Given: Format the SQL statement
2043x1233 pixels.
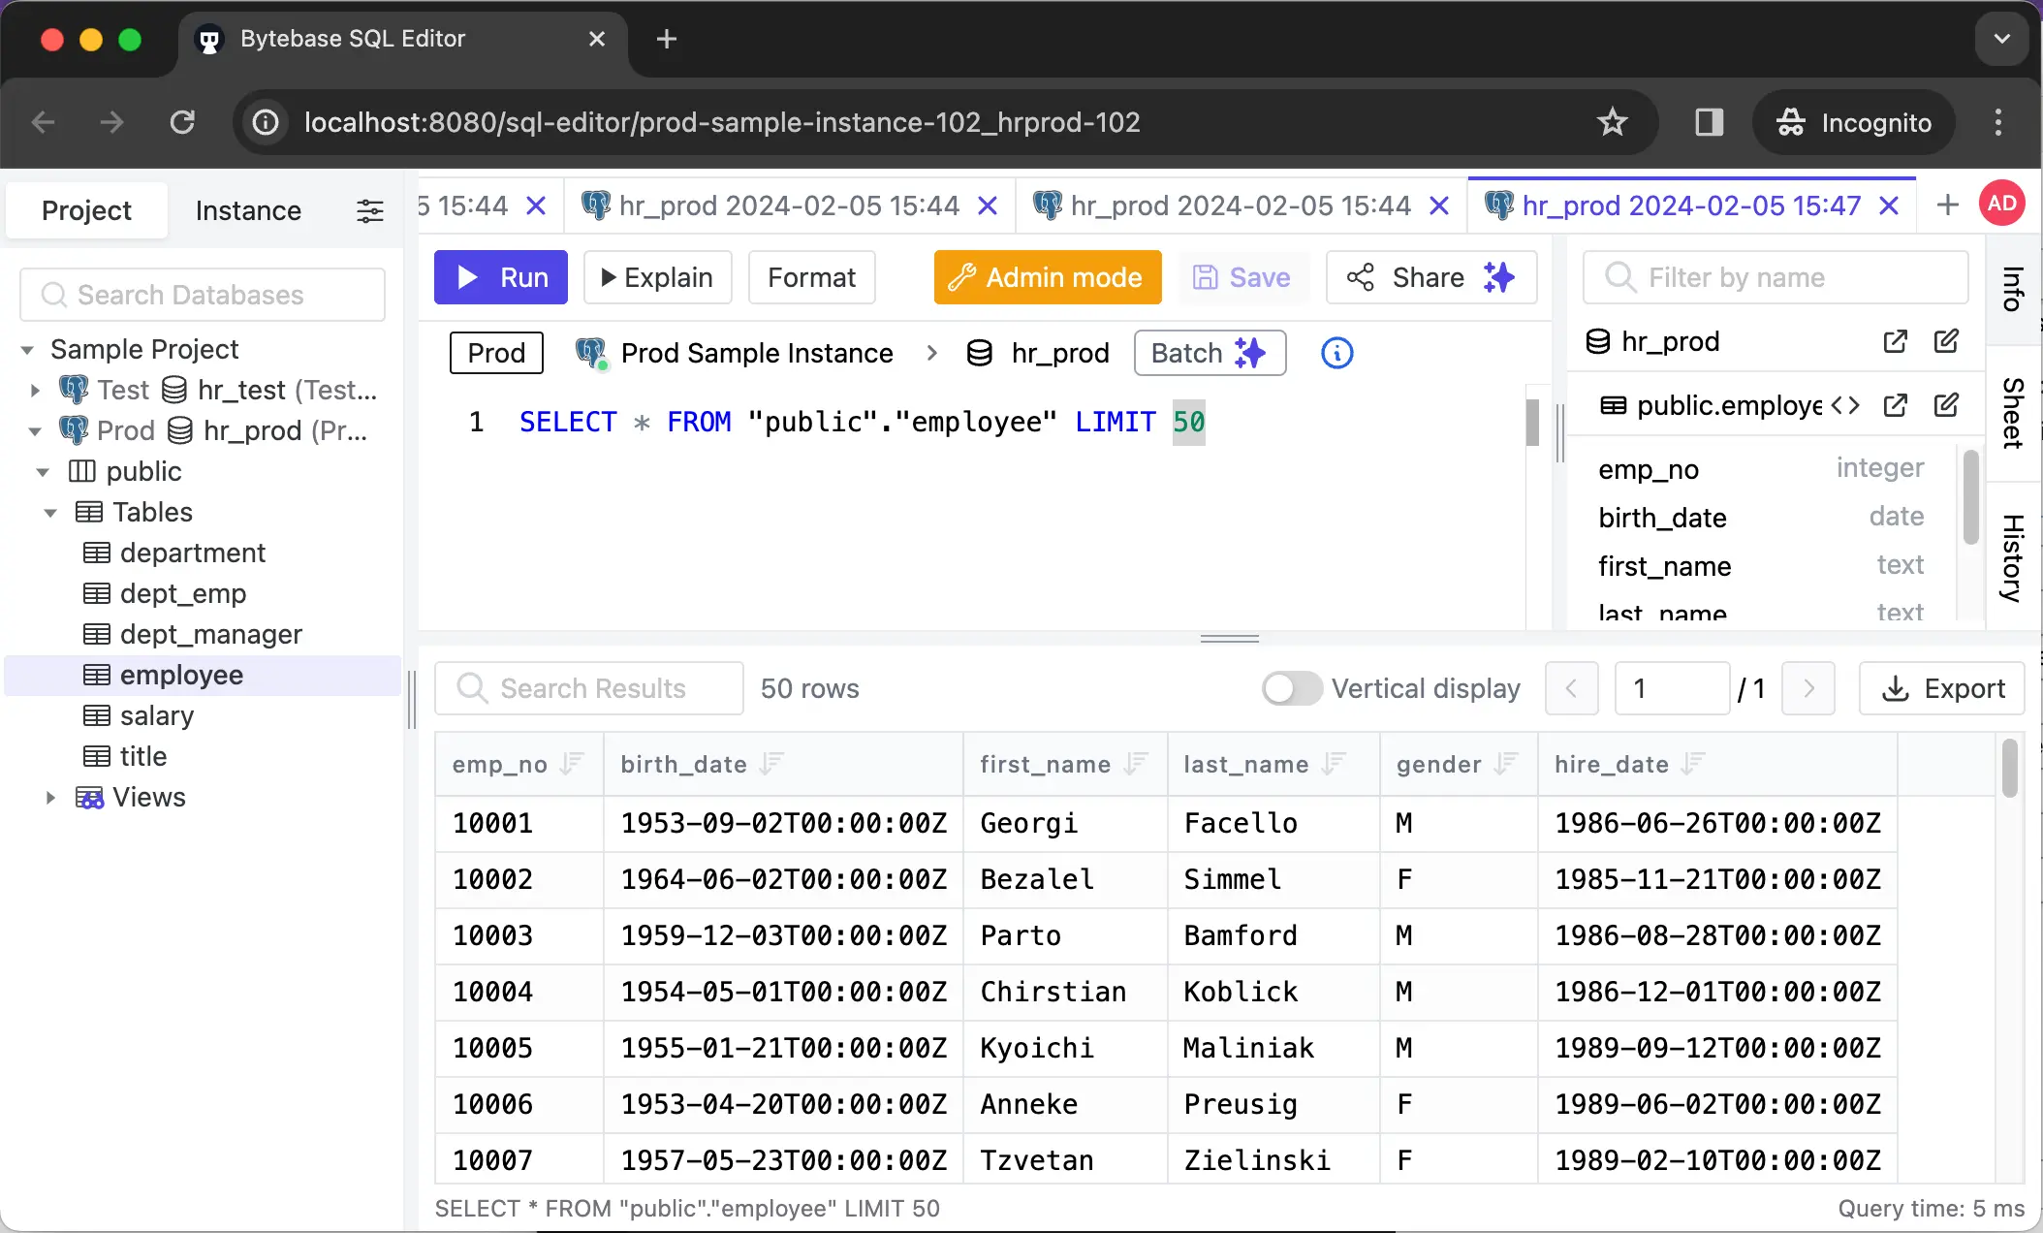Looking at the screenshot, I should click(810, 278).
